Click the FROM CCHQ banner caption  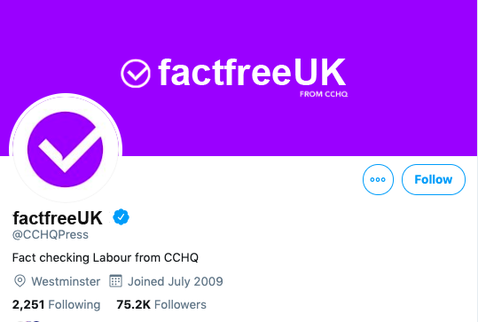[324, 94]
